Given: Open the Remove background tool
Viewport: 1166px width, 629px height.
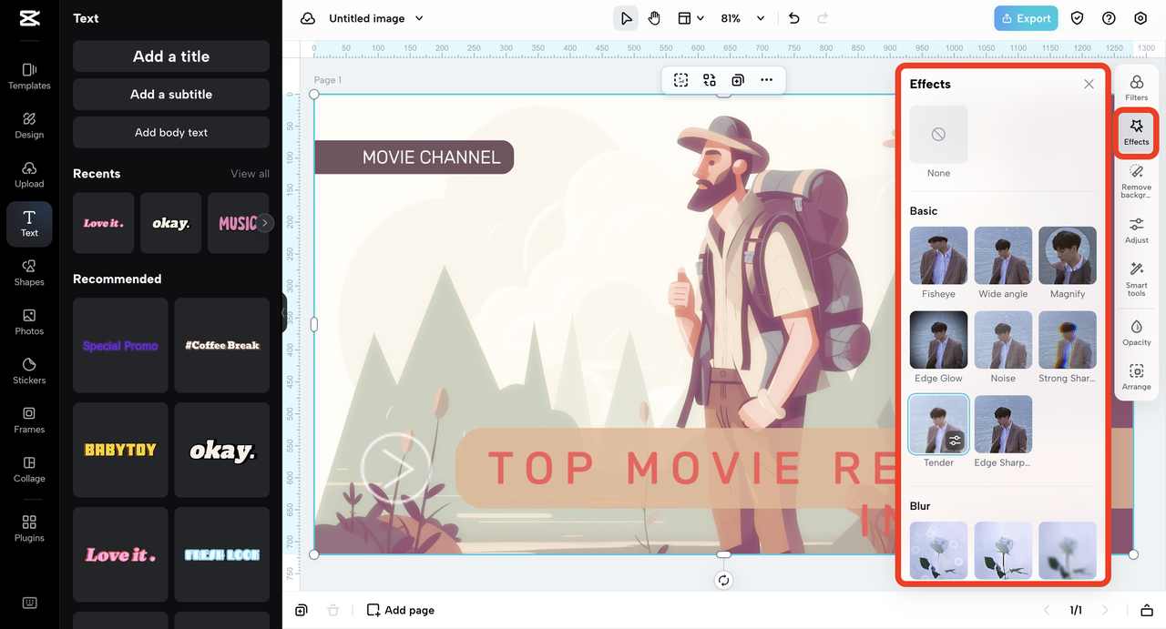Looking at the screenshot, I should [1136, 181].
